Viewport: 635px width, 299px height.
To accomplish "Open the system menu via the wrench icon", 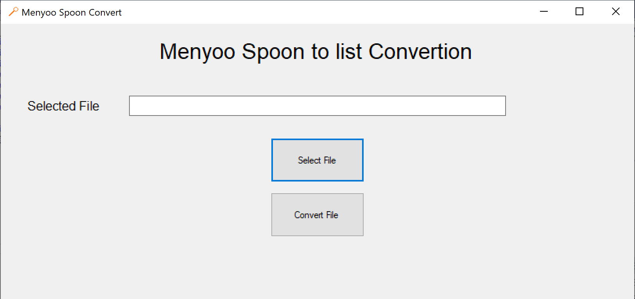I will point(13,12).
